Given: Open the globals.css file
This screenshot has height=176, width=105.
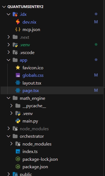Looking at the screenshot, I should point(33,75).
